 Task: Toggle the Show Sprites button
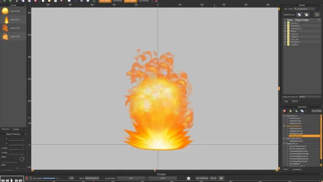tap(130, 1)
